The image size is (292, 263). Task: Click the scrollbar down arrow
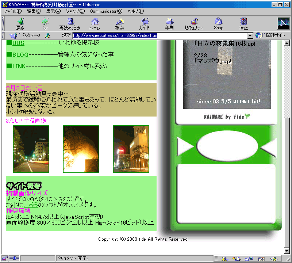point(287,251)
